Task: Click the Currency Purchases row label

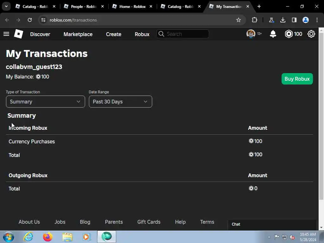Action: [x=32, y=141]
